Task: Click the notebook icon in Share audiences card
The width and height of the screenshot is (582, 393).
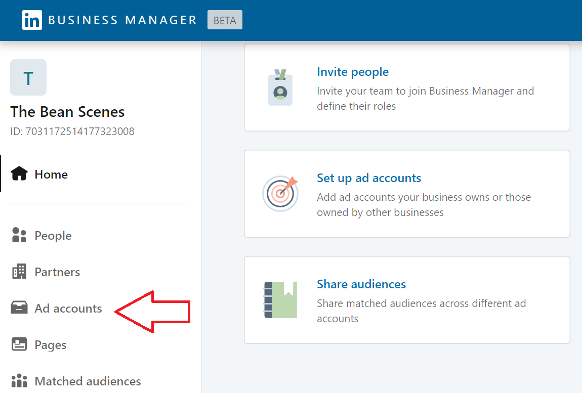Action: (x=280, y=300)
